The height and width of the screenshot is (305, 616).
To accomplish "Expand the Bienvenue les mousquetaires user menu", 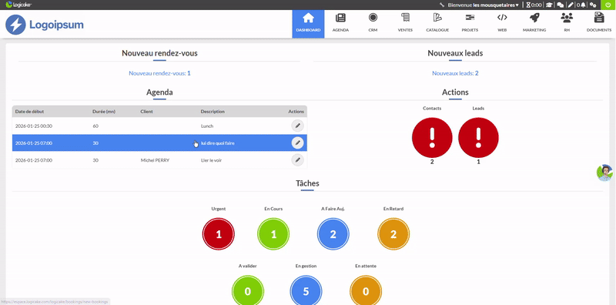I will coord(483,5).
